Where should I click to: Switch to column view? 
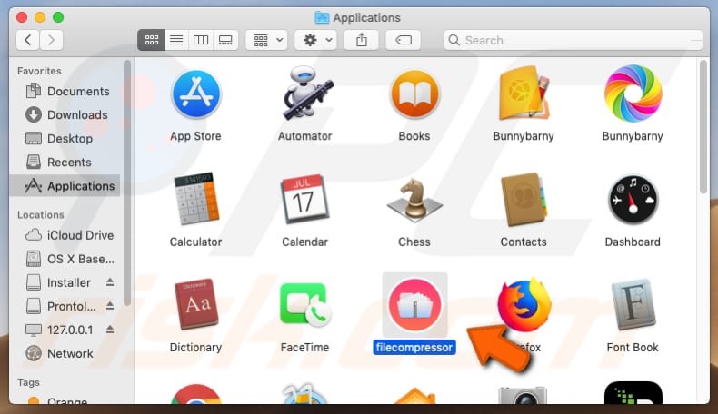(x=201, y=40)
